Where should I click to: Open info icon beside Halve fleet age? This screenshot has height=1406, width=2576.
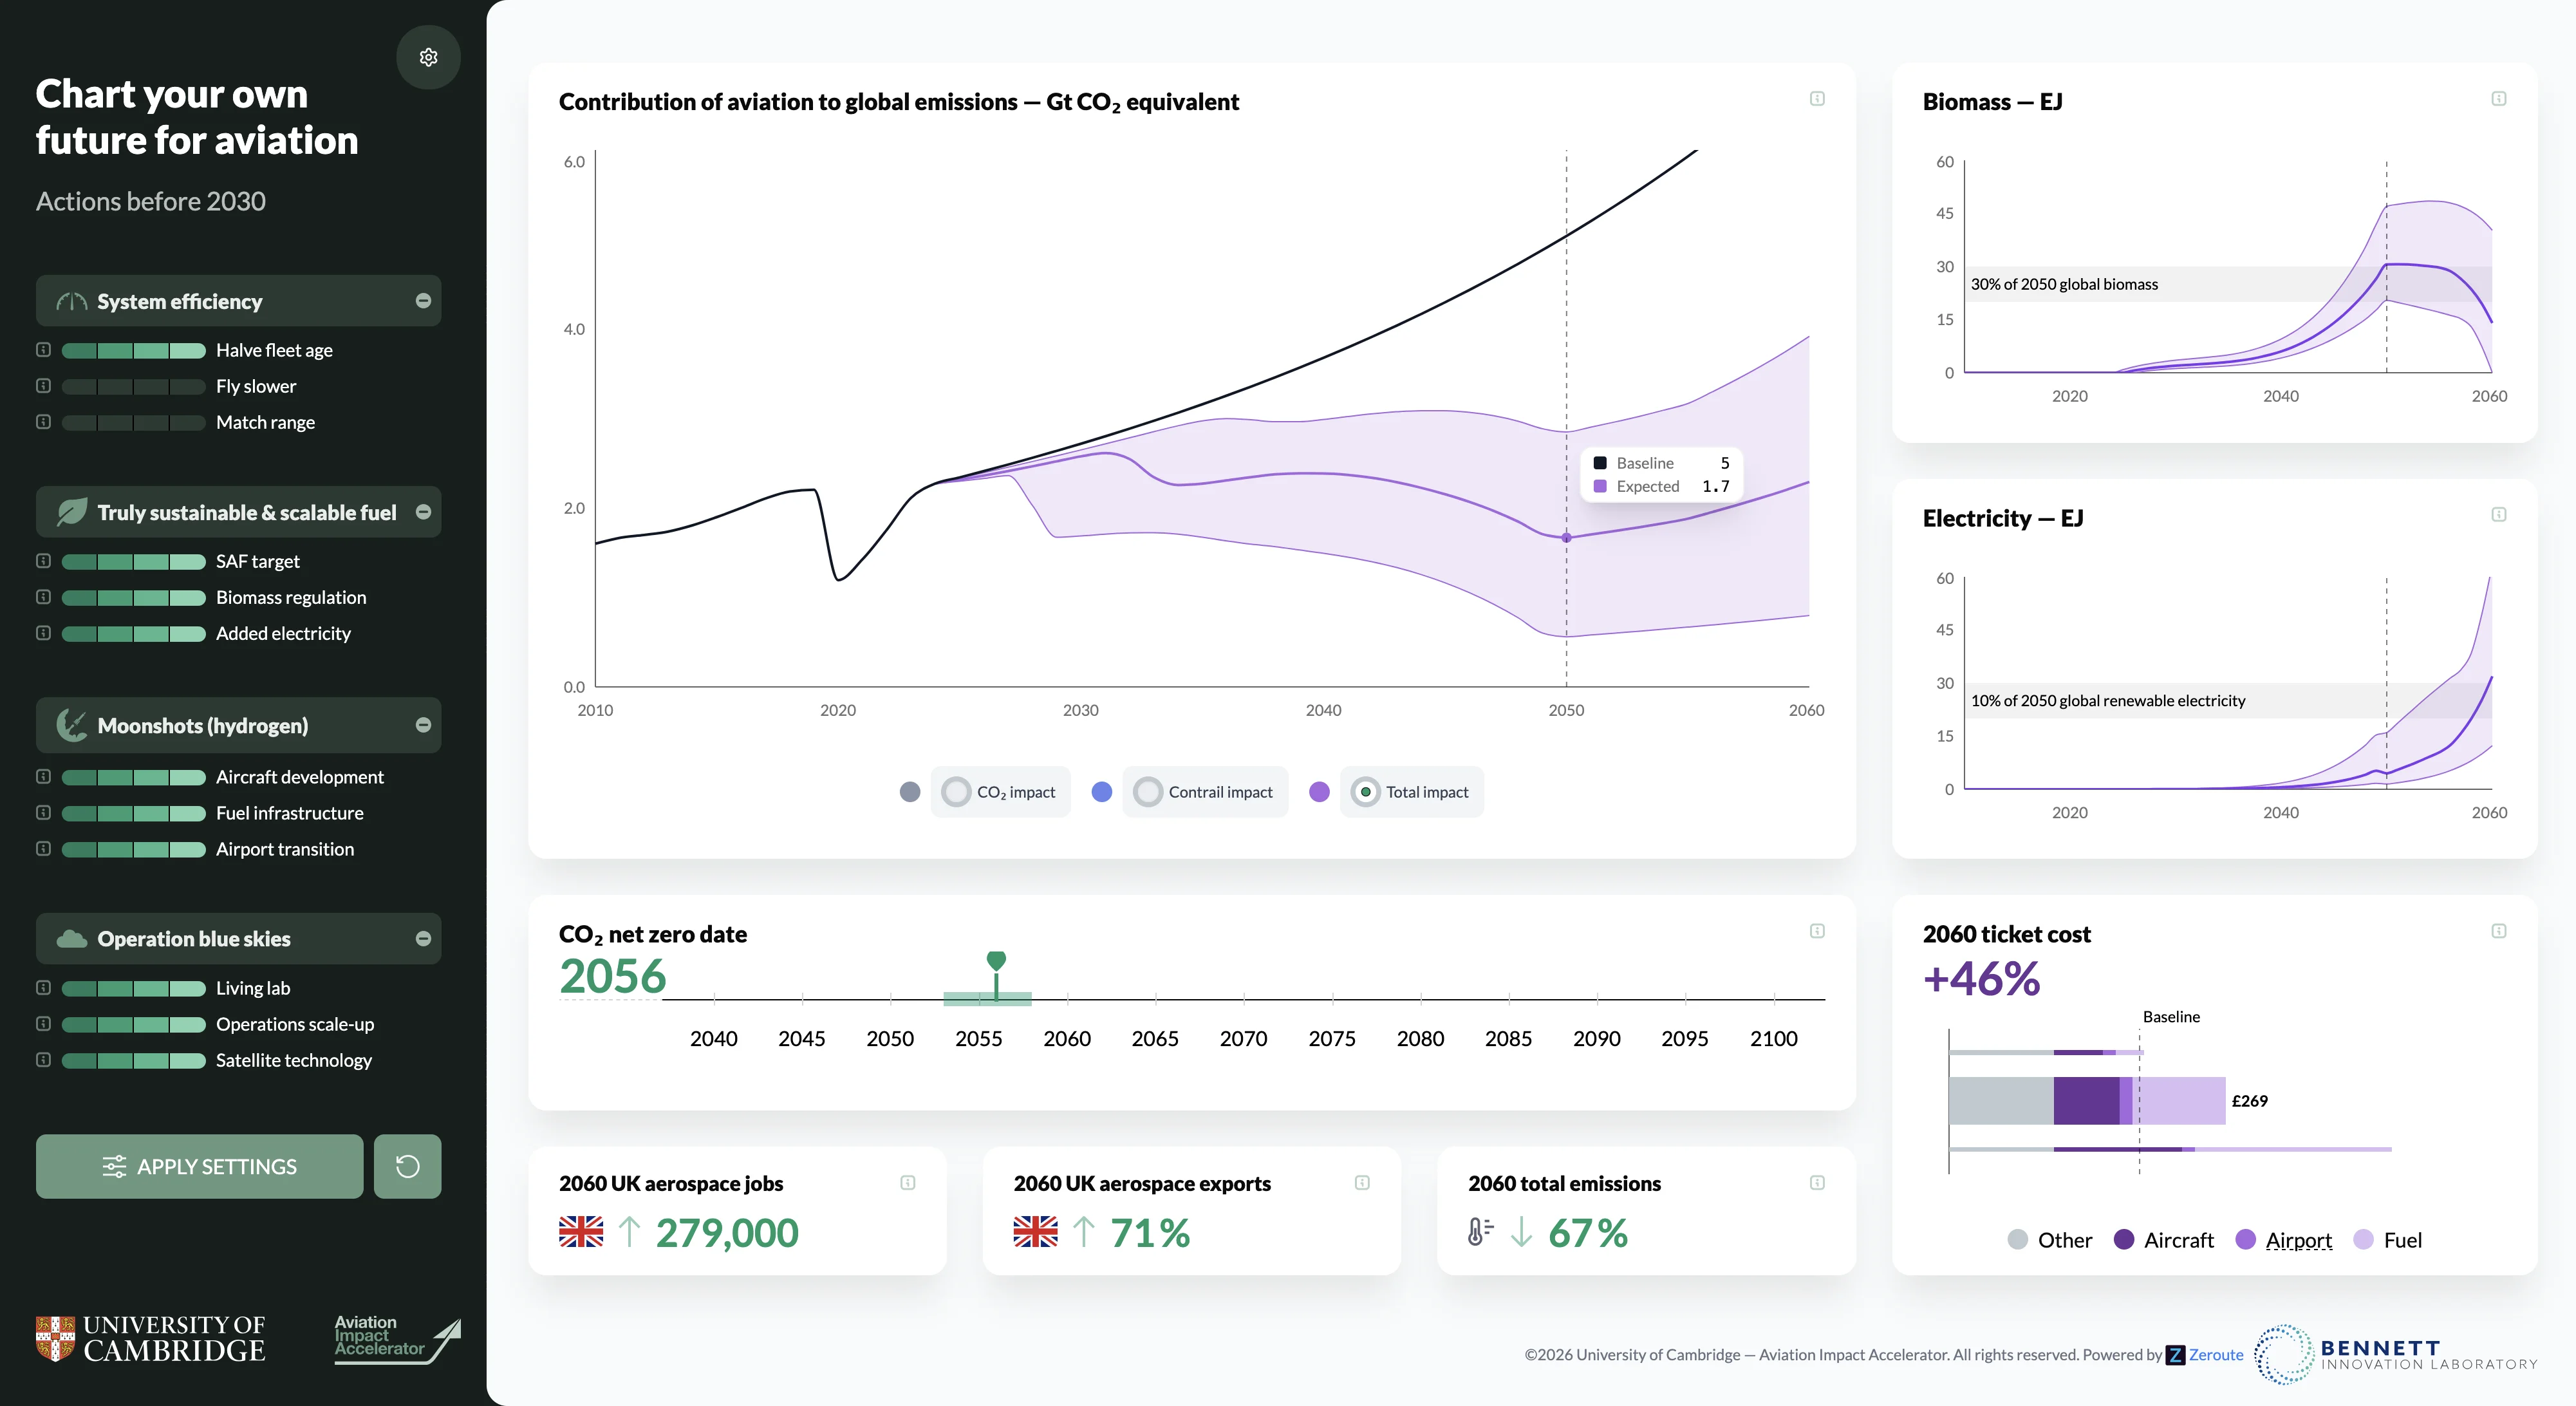click(43, 350)
